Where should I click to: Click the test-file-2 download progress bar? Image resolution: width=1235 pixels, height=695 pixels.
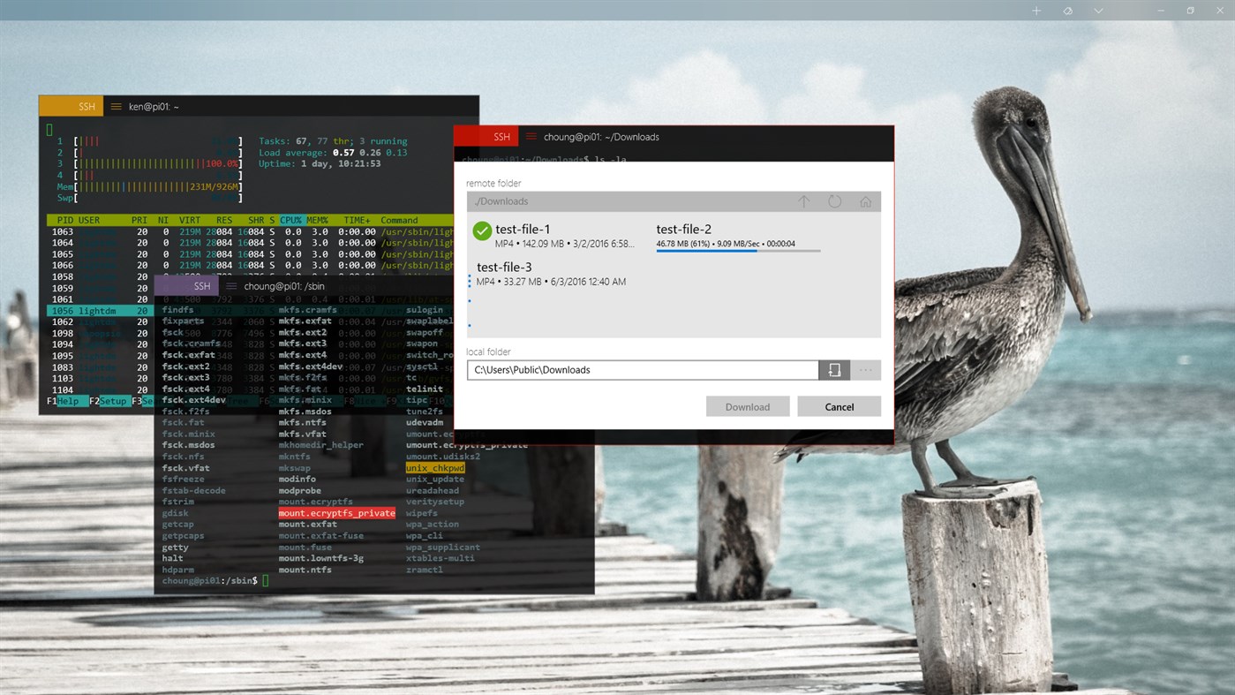[x=738, y=251]
